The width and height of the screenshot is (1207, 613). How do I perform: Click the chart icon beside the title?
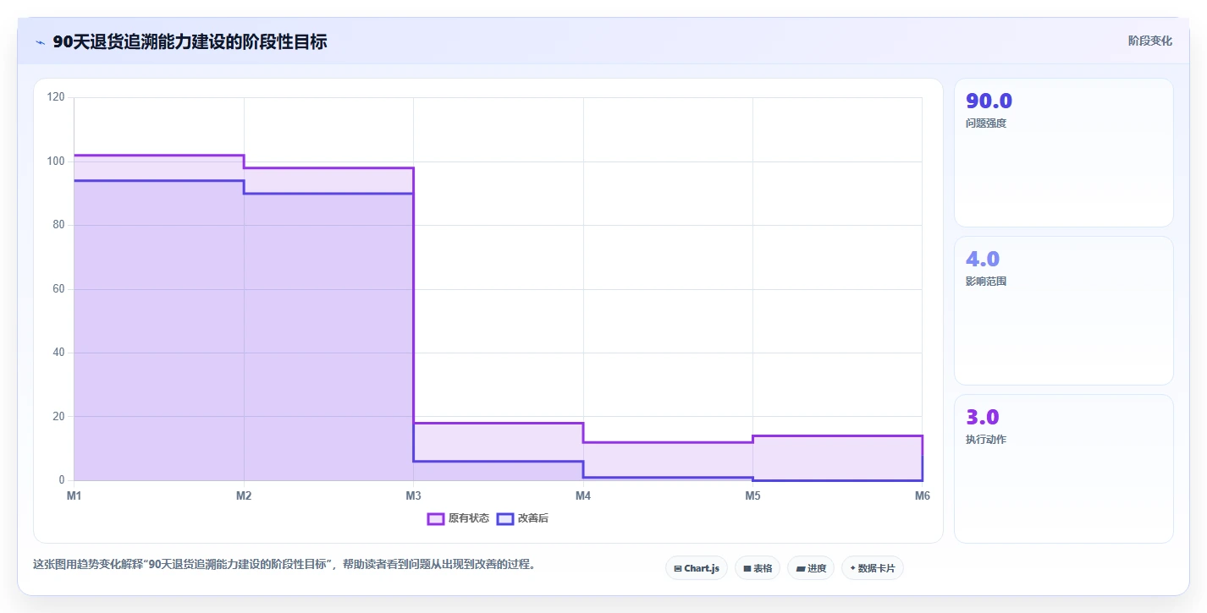(40, 42)
